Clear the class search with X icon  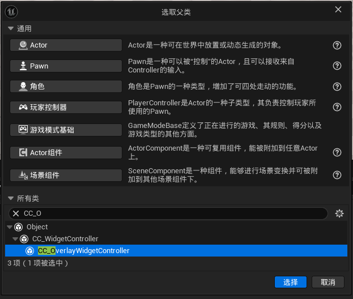(x=16, y=213)
